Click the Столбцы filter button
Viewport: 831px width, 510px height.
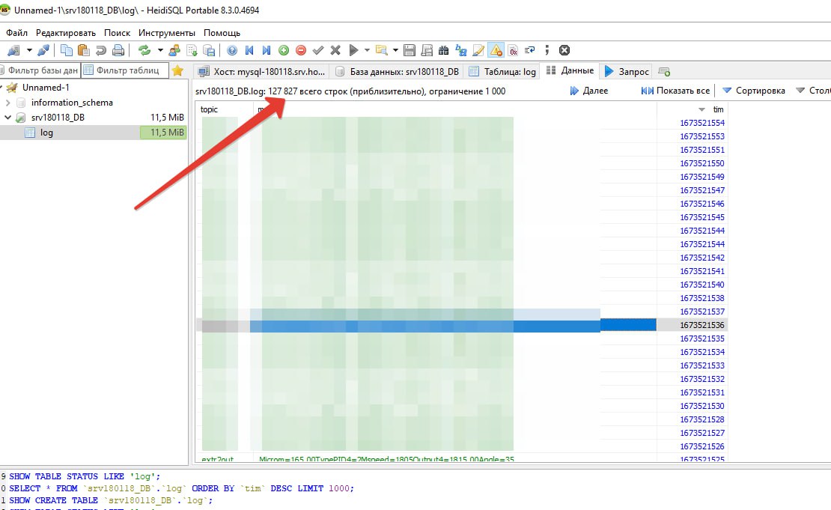coord(812,91)
